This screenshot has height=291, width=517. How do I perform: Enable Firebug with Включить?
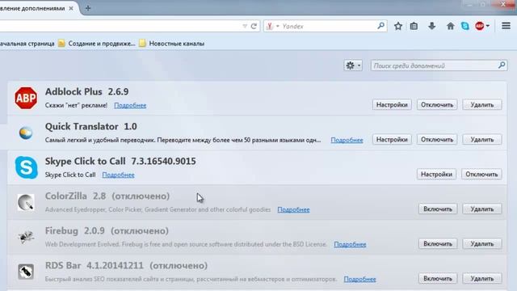click(438, 244)
